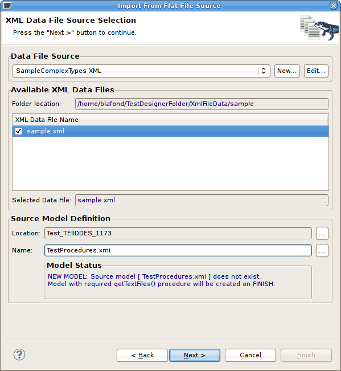Viewport: 341px width, 371px height.
Task: Open the Data File Source dropdown
Action: click(x=141, y=71)
